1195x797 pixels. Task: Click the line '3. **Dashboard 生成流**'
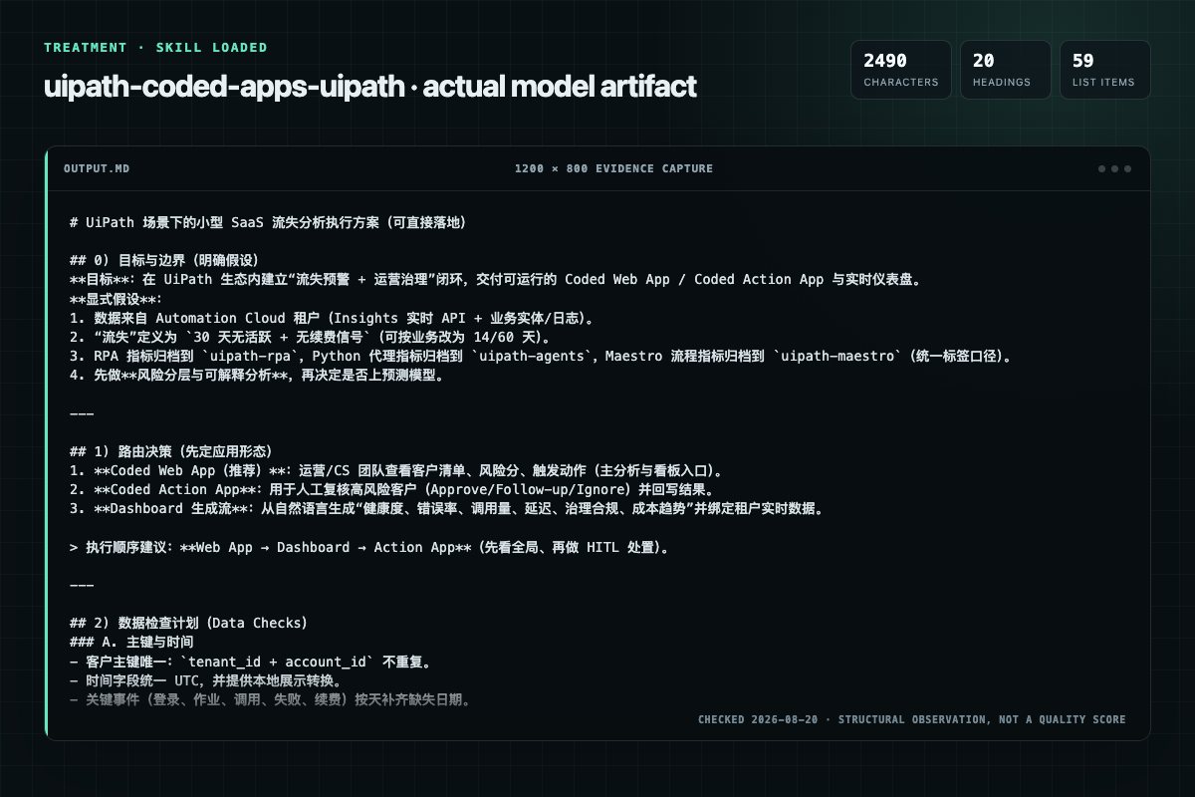447,508
